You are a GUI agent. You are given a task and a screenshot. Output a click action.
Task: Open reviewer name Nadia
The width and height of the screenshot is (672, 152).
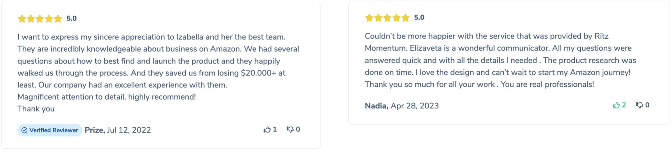pos(376,106)
